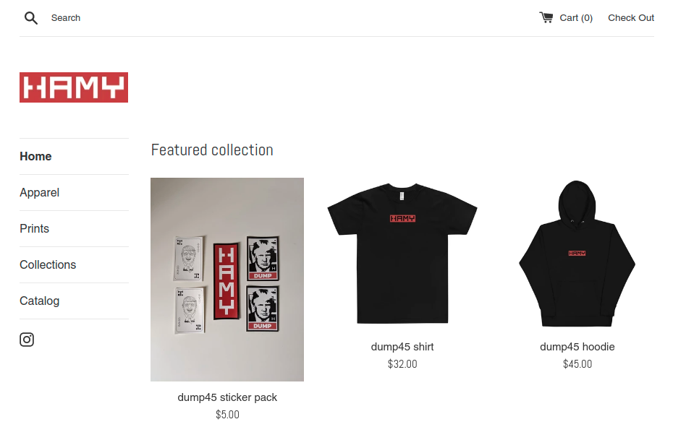Click the dump45 hoodie title link

[x=577, y=347]
